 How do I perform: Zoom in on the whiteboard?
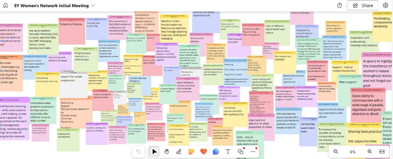click(x=370, y=152)
